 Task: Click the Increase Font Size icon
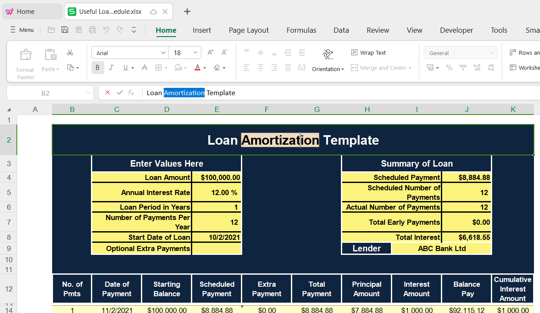(210, 53)
